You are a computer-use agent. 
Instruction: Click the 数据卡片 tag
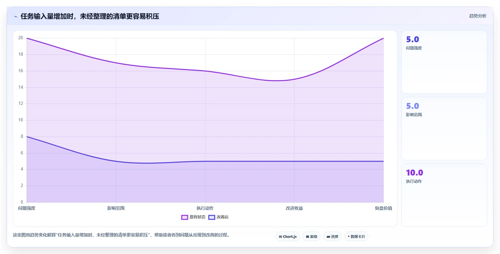356,237
